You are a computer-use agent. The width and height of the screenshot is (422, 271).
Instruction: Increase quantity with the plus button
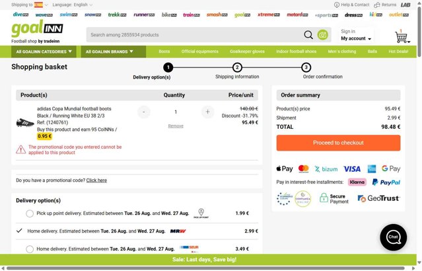[x=207, y=112]
